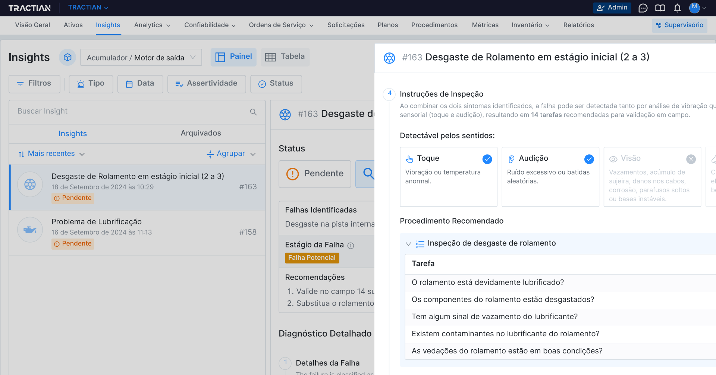This screenshot has height=375, width=716.
Task: Click the user avatar in top bar
Action: pos(694,8)
